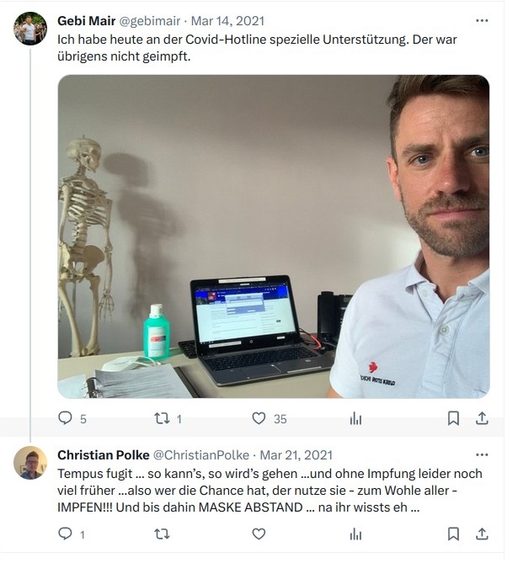Image resolution: width=518 pixels, height=568 pixels.
Task: Share Christian Polke's reply
Action: [482, 534]
